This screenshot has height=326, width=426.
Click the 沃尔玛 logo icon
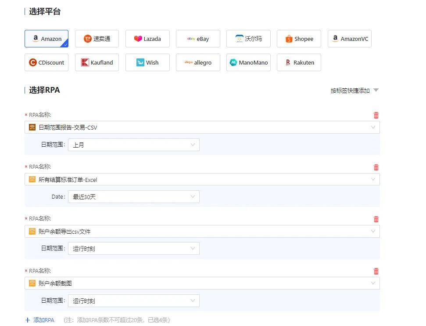pos(240,39)
